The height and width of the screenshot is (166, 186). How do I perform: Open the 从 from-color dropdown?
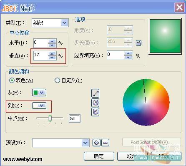pos(39,93)
